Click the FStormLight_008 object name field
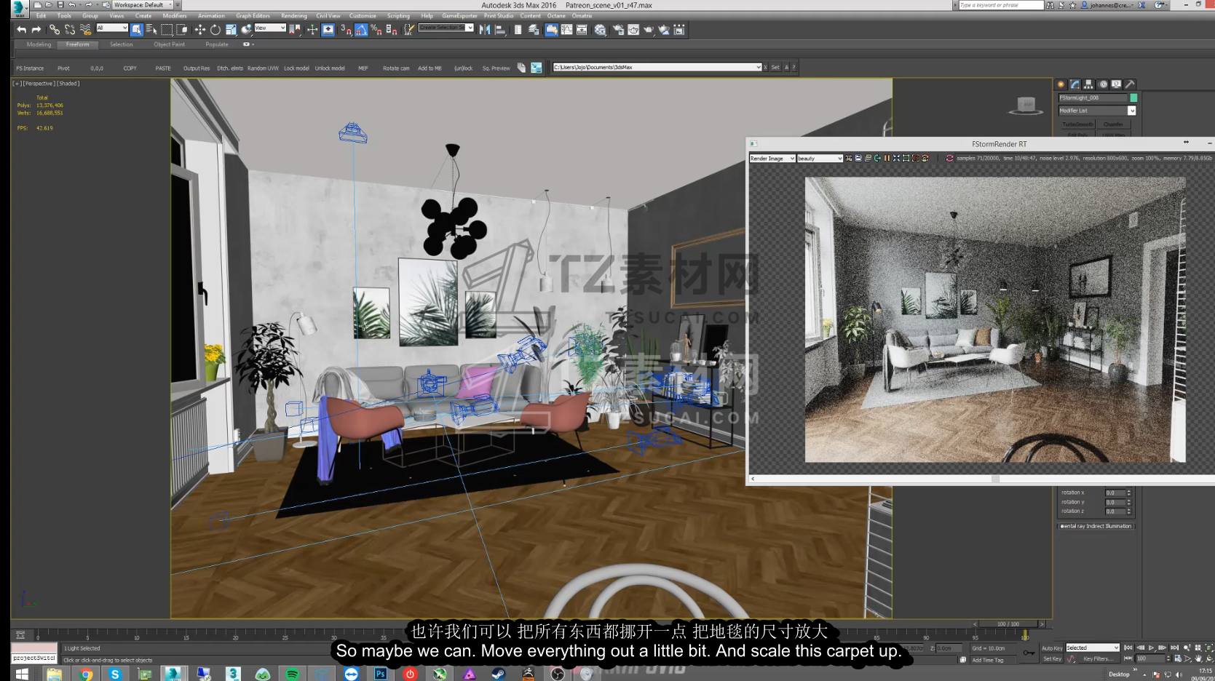Viewport: 1215px width, 681px height. tap(1092, 97)
